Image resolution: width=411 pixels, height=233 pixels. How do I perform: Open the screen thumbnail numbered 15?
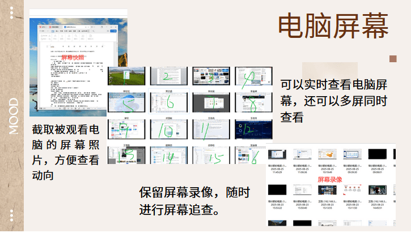coord(210,156)
